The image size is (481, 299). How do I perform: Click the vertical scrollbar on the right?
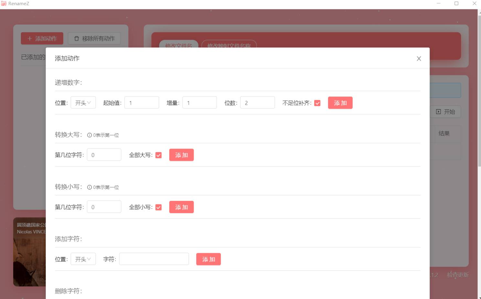coord(479,90)
